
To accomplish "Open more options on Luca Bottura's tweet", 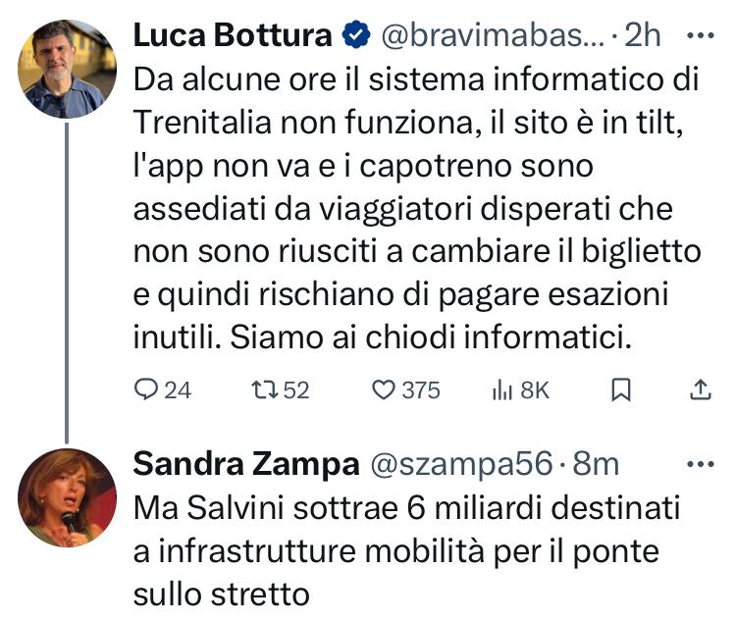I will coord(701,34).
